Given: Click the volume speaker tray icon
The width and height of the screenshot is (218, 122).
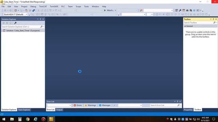Looking at the screenshot, I should tap(198, 119).
